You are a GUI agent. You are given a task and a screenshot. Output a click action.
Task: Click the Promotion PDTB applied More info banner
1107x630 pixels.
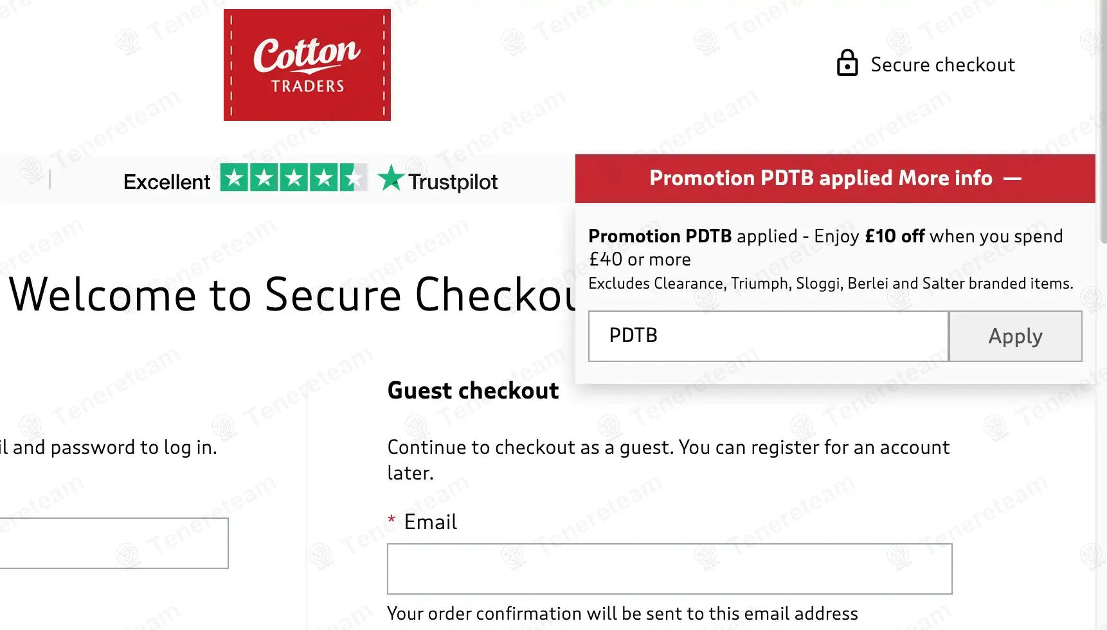(x=820, y=179)
